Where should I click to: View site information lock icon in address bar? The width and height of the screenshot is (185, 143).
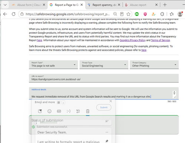click(22, 14)
